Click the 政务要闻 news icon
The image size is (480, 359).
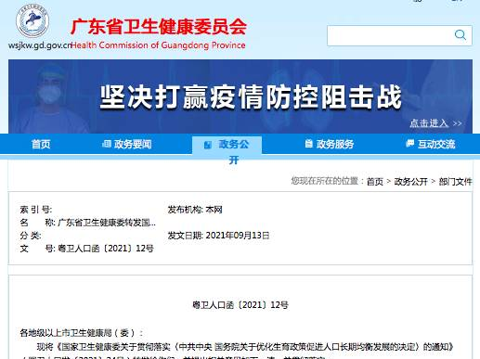[107, 144]
